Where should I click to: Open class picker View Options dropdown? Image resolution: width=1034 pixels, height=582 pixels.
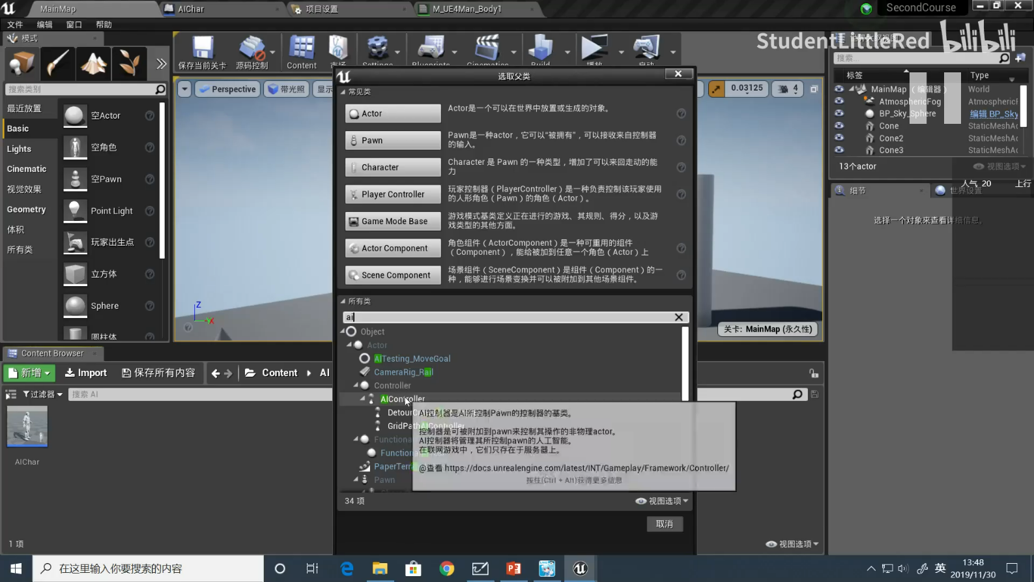(662, 501)
